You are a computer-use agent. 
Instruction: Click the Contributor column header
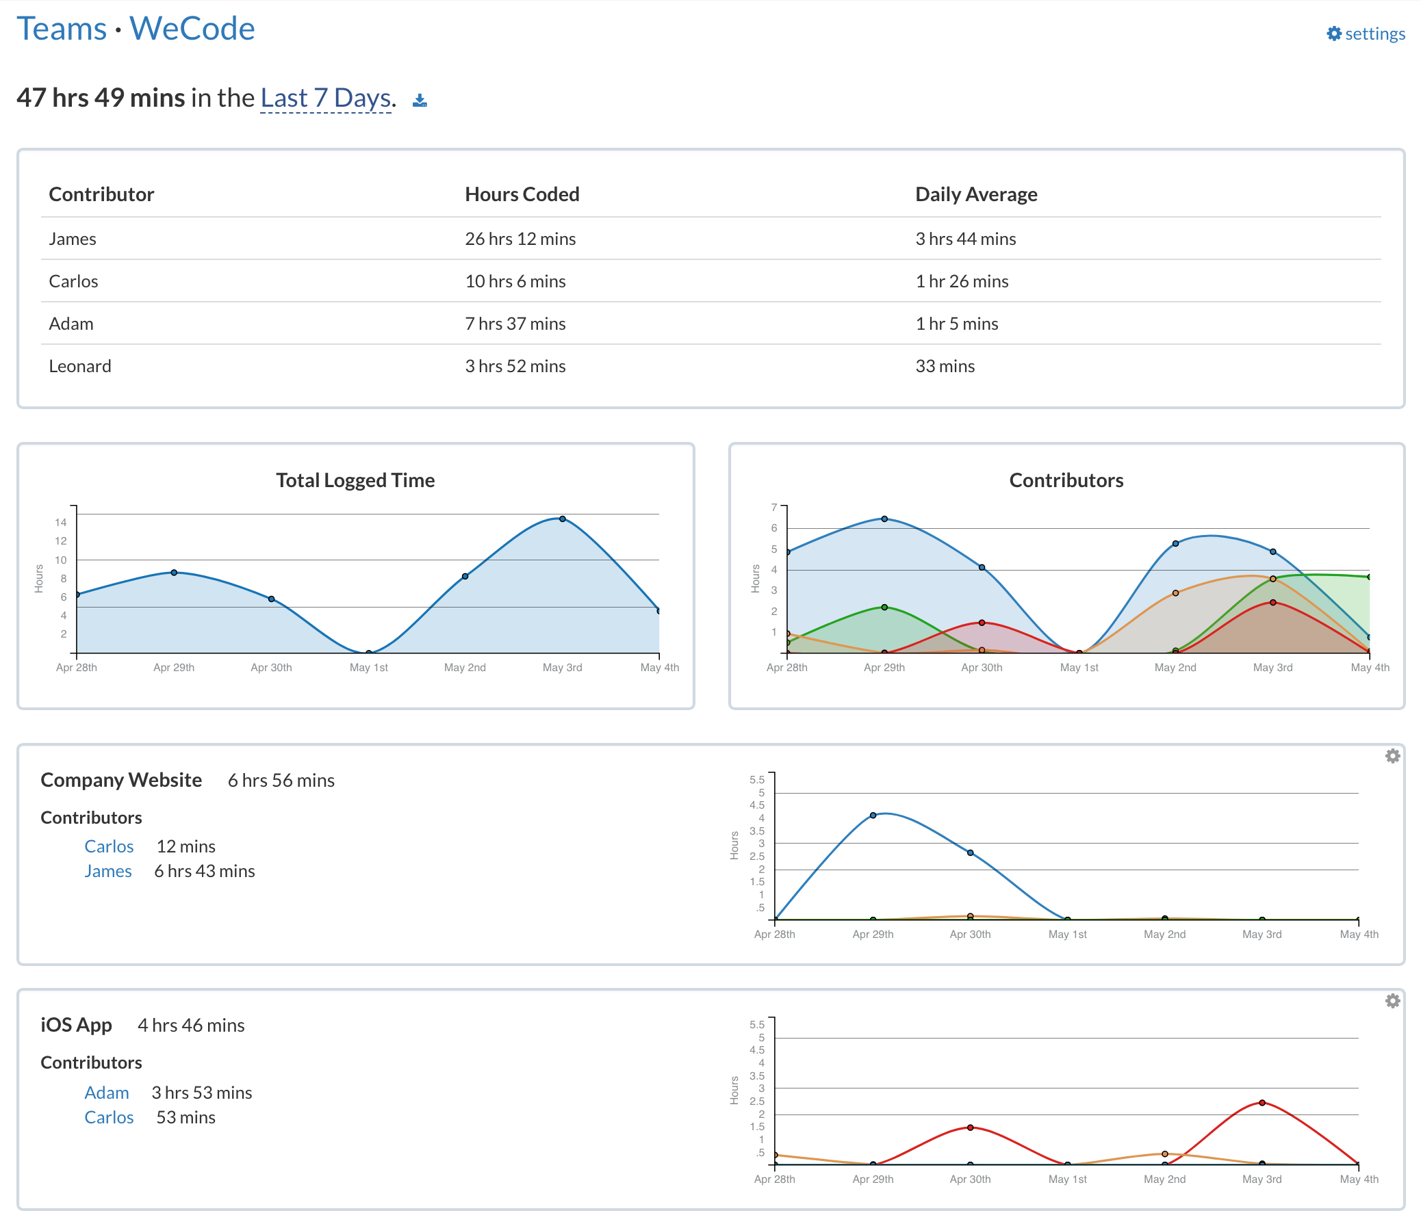(x=101, y=194)
